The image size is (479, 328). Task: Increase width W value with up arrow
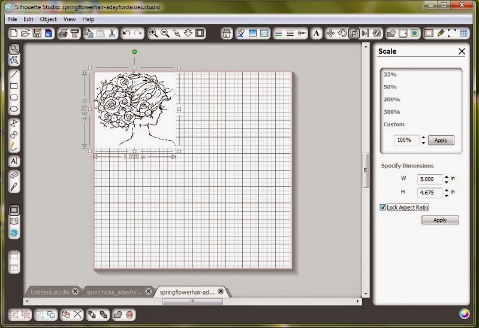[446, 177]
